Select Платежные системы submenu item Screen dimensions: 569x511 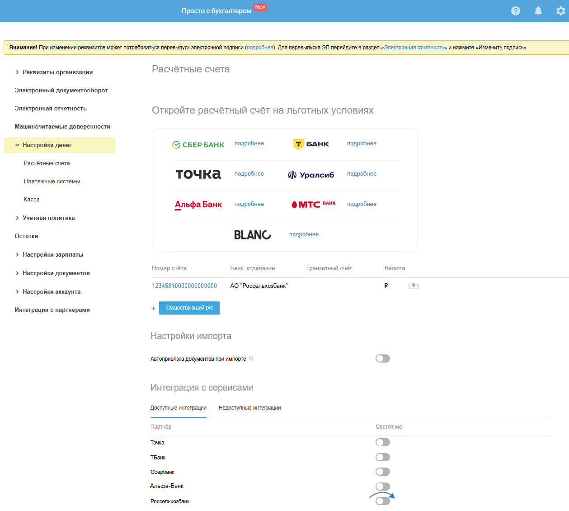coord(52,181)
